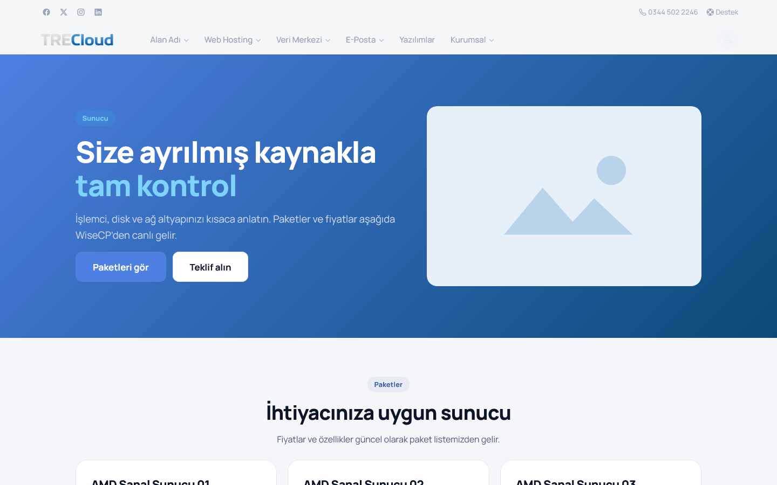Expand the Web Hosting dropdown menu
This screenshot has height=485, width=777.
point(233,40)
